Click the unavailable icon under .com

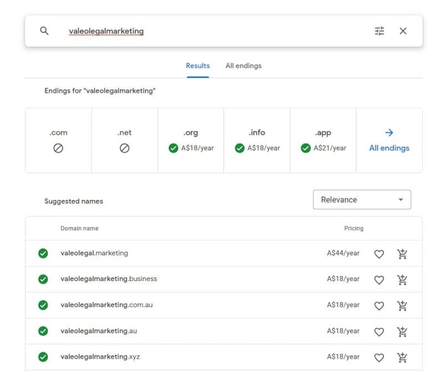58,148
